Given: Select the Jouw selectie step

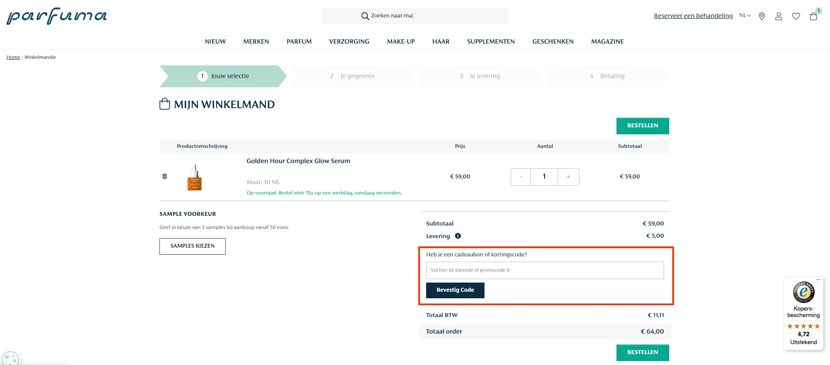Looking at the screenshot, I should pyautogui.click(x=223, y=76).
